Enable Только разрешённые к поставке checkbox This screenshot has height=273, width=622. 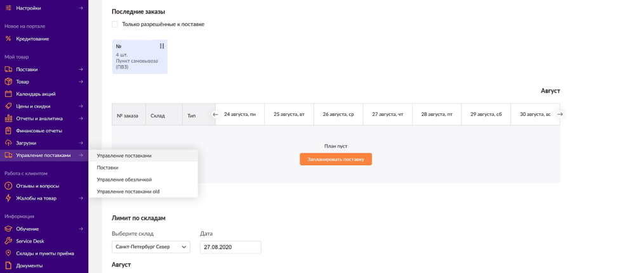click(x=115, y=24)
